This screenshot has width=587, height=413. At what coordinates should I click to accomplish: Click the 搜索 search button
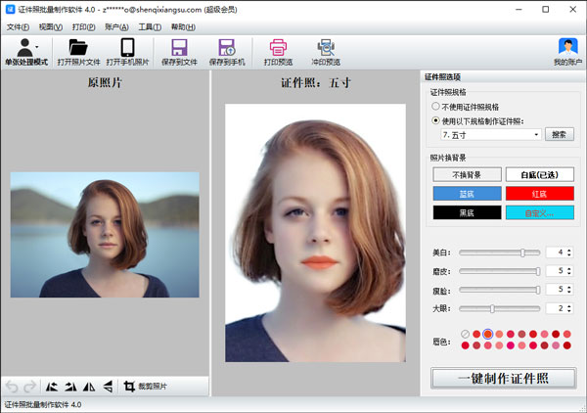point(560,135)
